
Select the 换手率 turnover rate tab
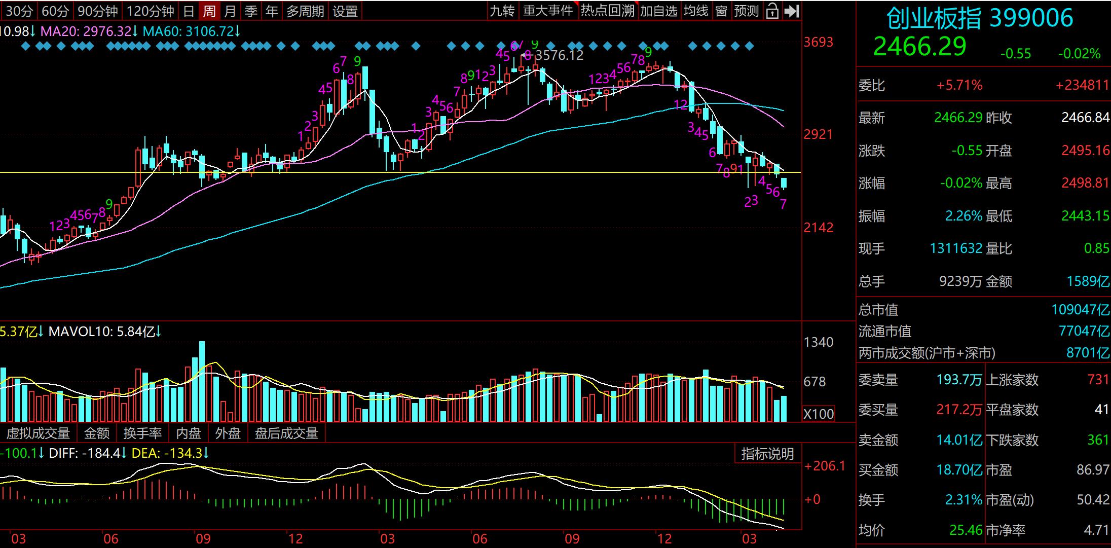(x=142, y=433)
